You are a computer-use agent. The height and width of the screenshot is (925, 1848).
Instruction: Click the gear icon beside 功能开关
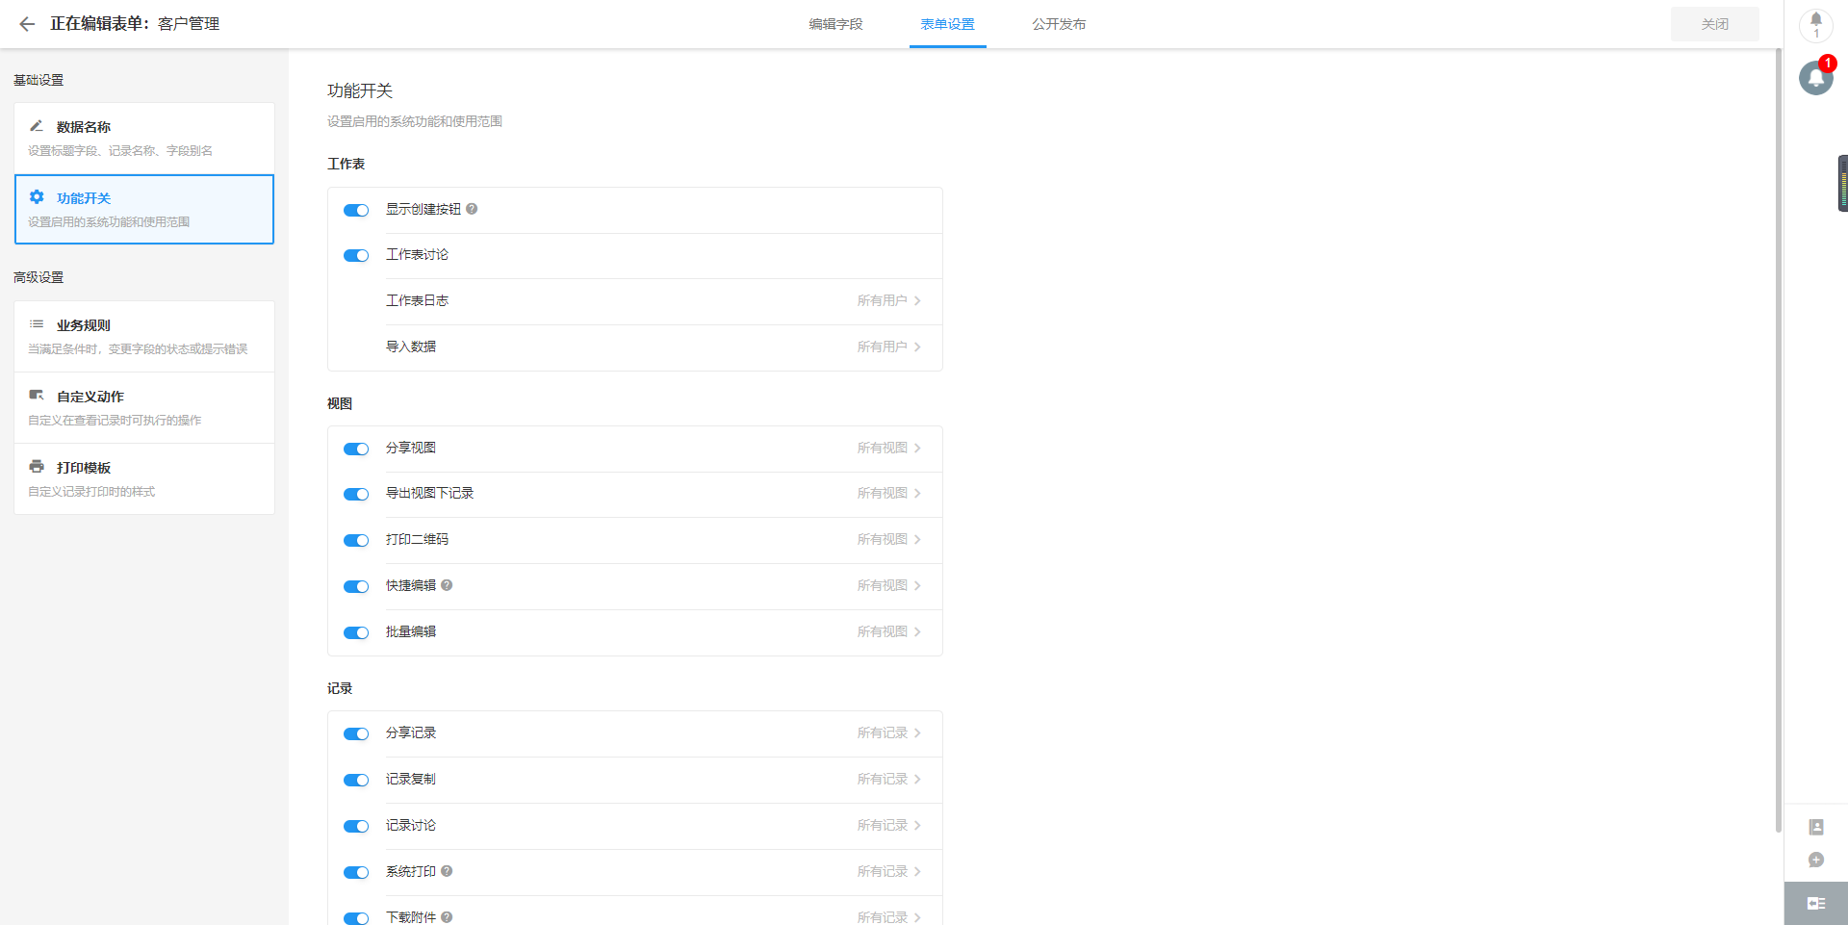(x=37, y=197)
